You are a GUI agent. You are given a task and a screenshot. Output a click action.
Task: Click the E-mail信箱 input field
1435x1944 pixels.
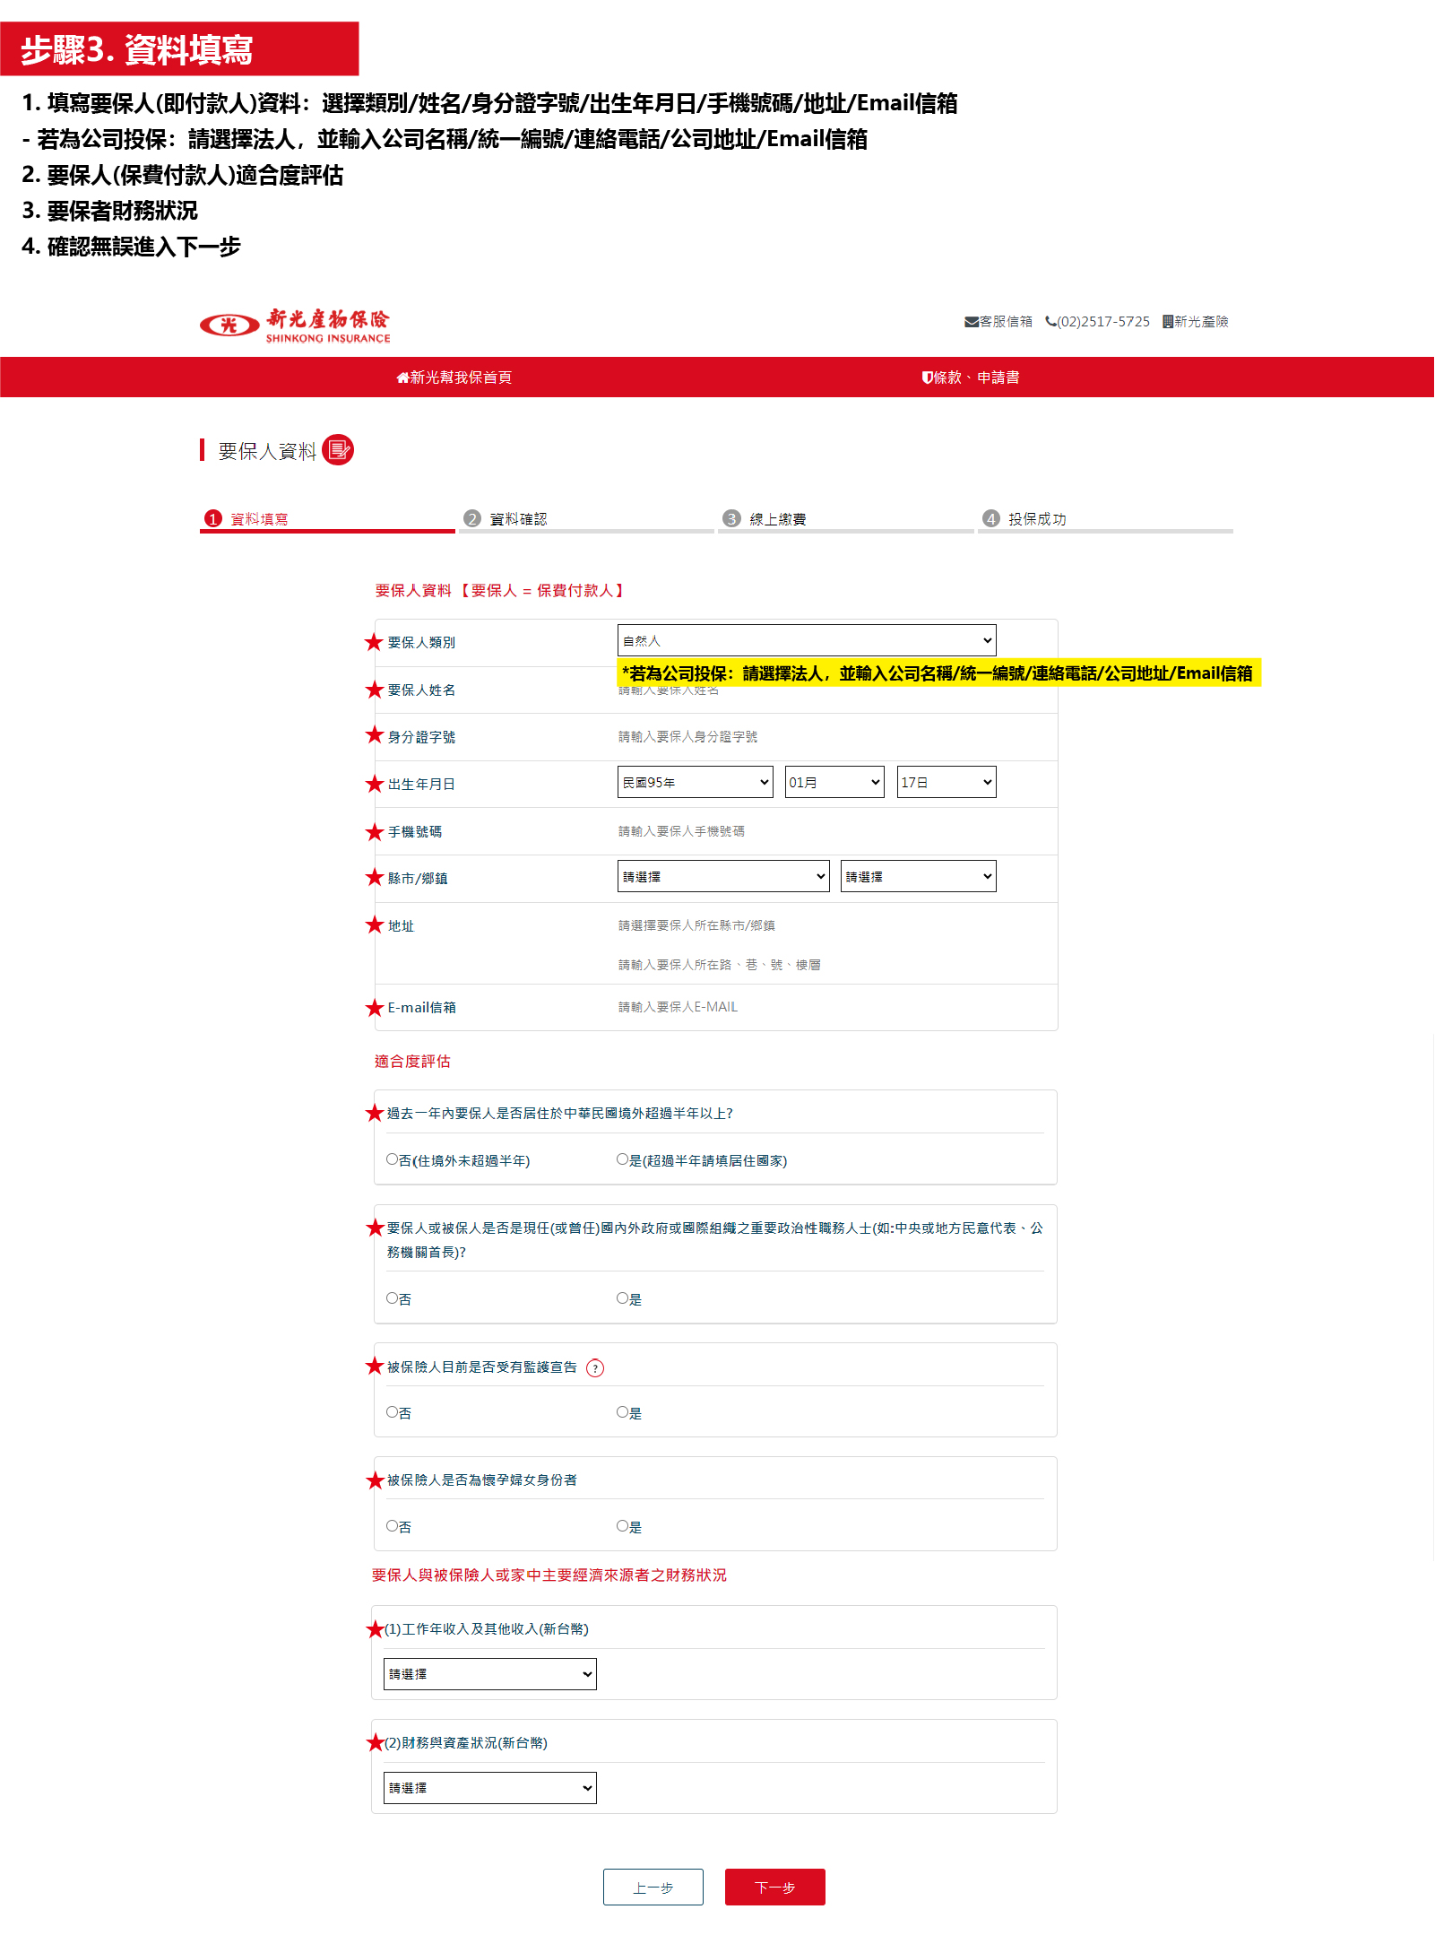pyautogui.click(x=807, y=1007)
